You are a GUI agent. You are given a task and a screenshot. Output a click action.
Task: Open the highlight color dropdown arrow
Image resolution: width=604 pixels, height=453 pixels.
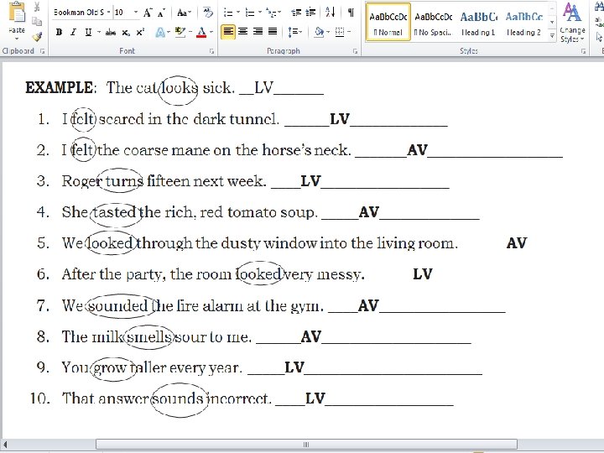coord(190,33)
